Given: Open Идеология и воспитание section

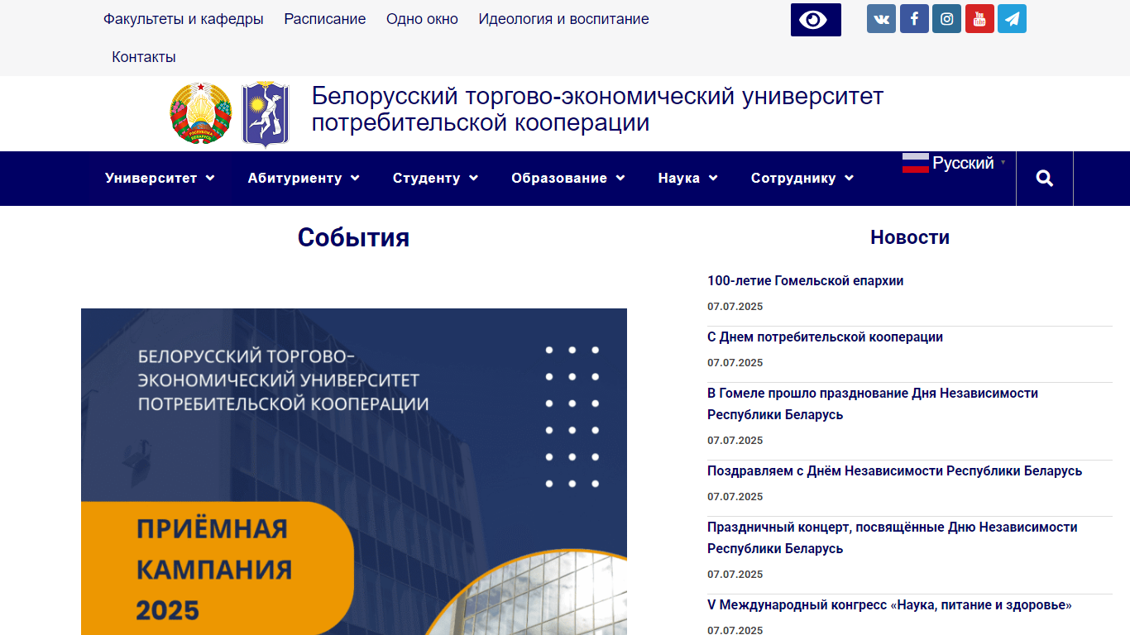Looking at the screenshot, I should point(563,19).
